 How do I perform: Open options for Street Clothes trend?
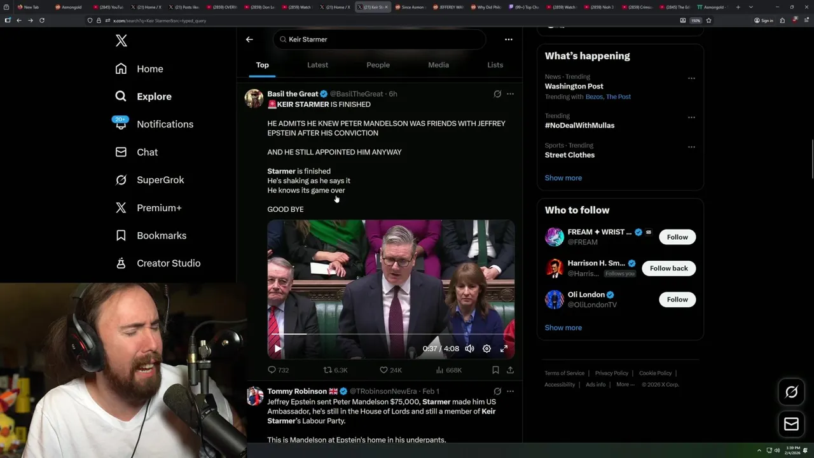coord(691,148)
